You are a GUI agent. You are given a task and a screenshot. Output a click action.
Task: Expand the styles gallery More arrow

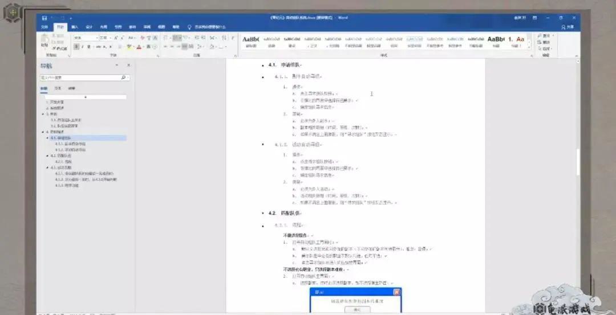[529, 47]
